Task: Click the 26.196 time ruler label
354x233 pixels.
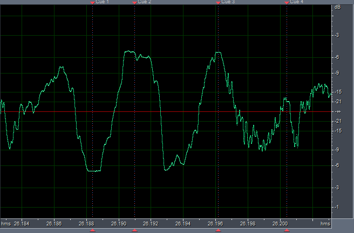Action: point(215,224)
